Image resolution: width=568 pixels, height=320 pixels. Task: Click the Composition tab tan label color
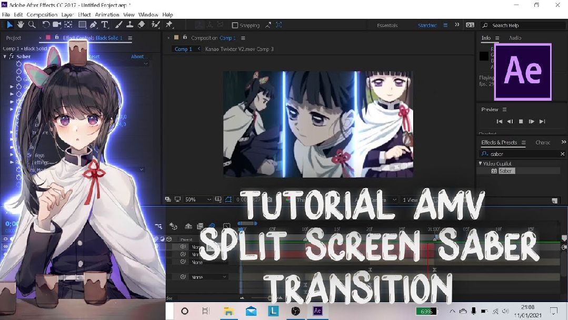(176, 37)
